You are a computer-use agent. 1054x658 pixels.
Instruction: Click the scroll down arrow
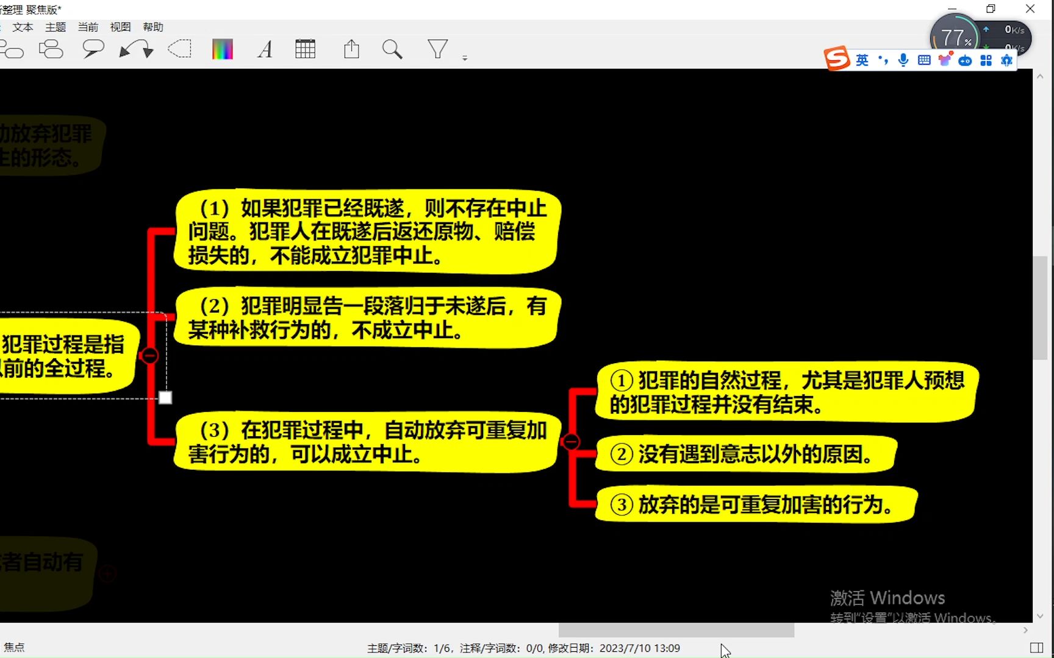tap(1041, 616)
